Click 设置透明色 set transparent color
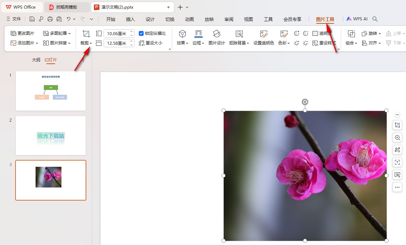 (264, 38)
